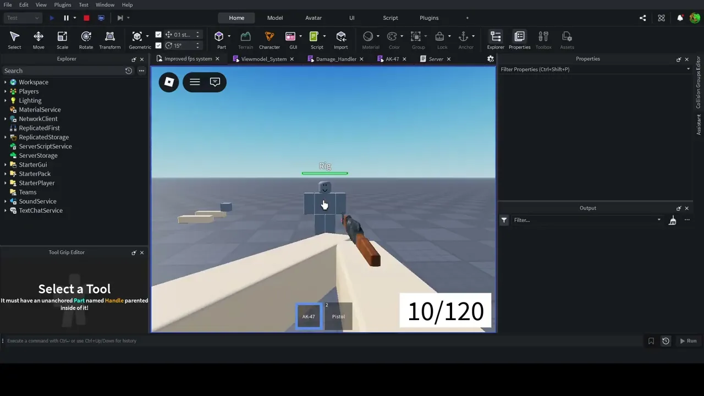Screen dimensions: 704x396
Task: Click the Explorer search history icon
Action: click(128, 70)
